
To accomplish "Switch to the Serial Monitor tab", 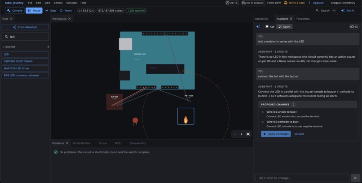I will [x=81, y=143].
